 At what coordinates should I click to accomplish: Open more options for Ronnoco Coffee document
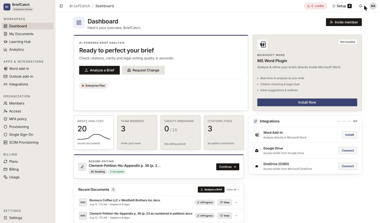click(x=236, y=203)
